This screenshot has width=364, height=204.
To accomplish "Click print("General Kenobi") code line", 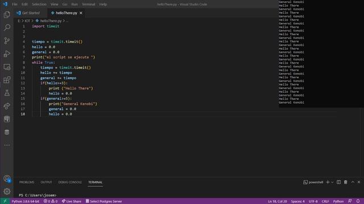I will 73,104.
